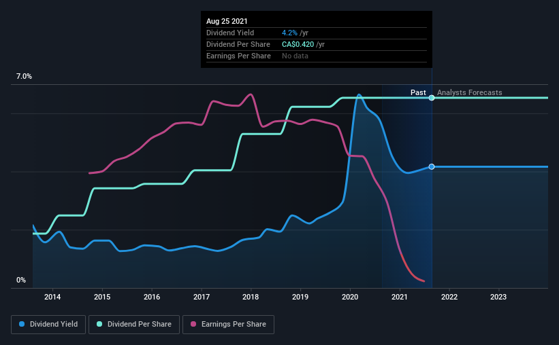
Task: Click the blue Dividend Yield legend dot
Action: click(x=22, y=324)
